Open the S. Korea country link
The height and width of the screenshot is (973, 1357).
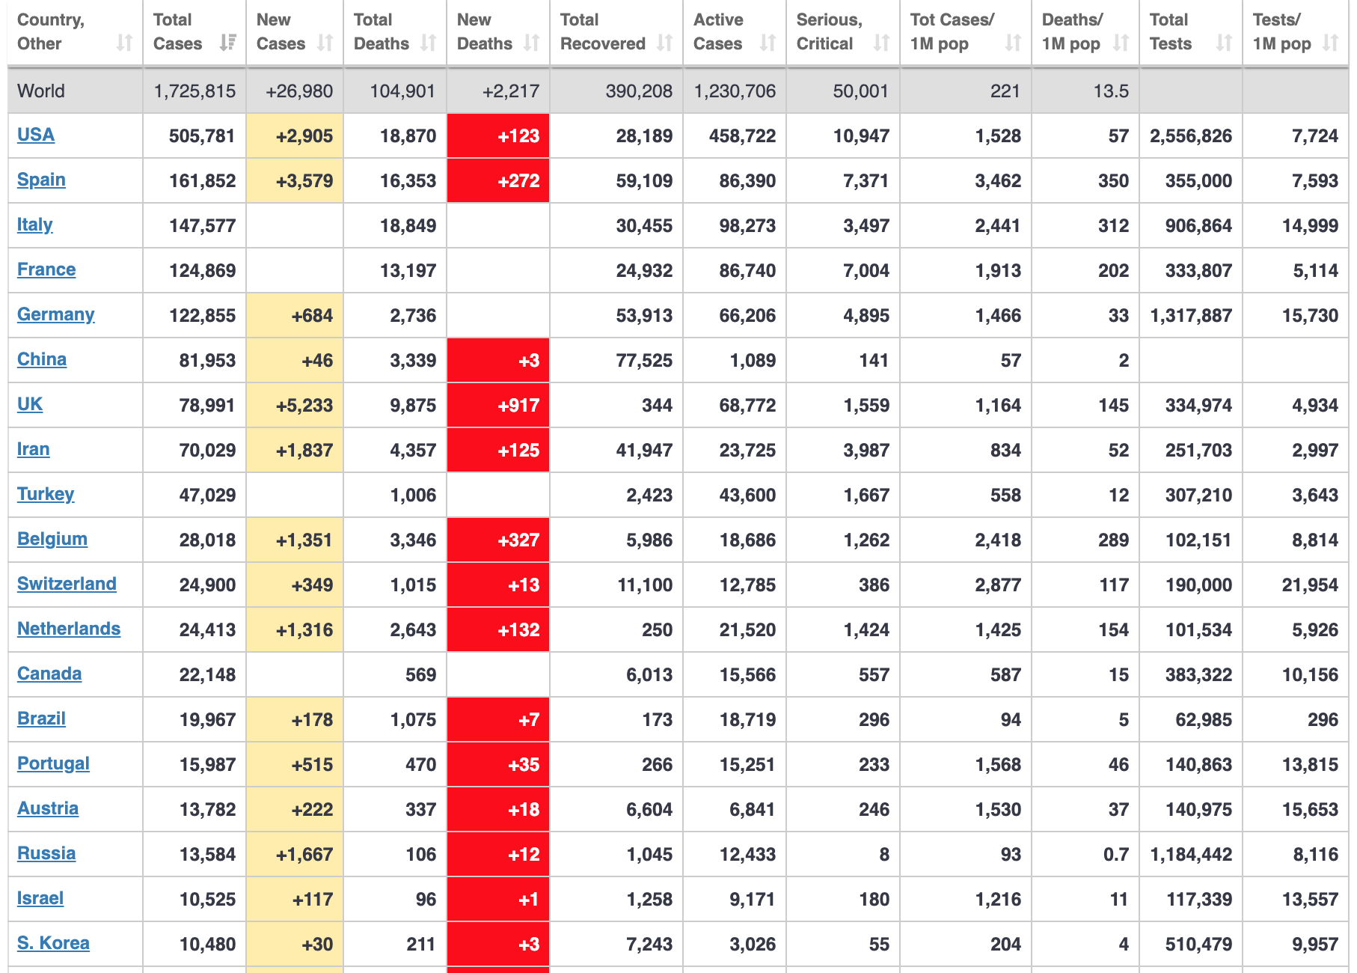click(53, 943)
